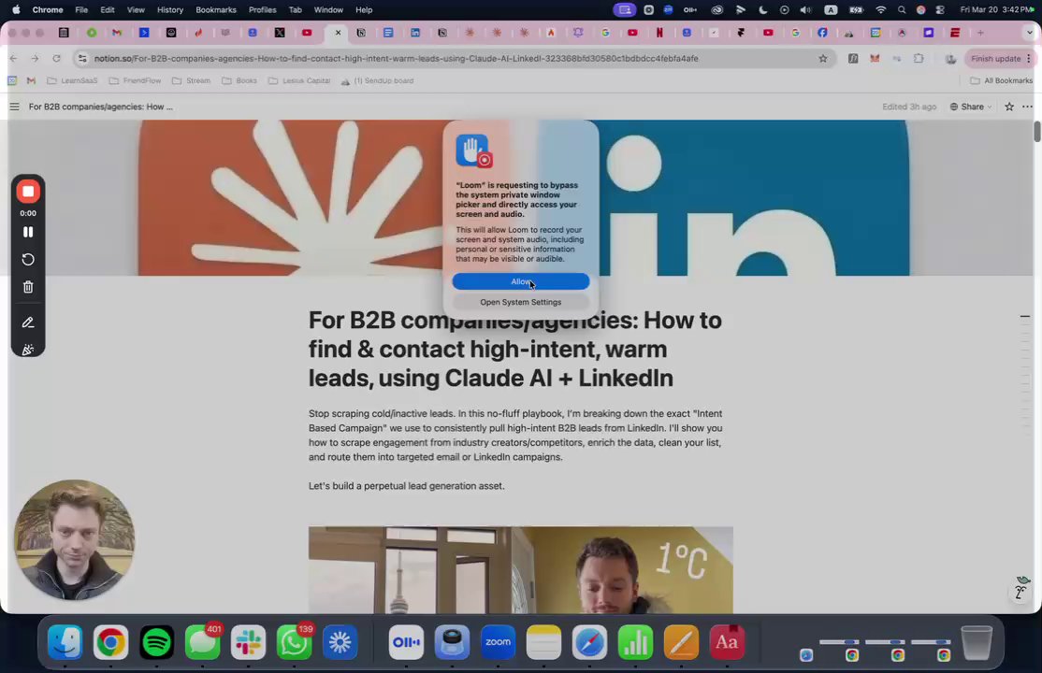Open the Notion Share dropdown
Viewport: 1042px width, 673px height.
click(x=971, y=107)
